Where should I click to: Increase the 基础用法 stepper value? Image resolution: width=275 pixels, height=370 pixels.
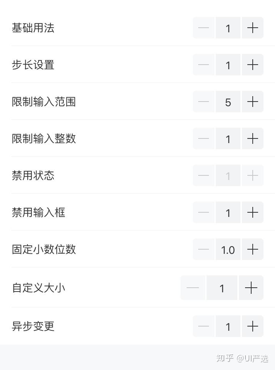pos(252,28)
